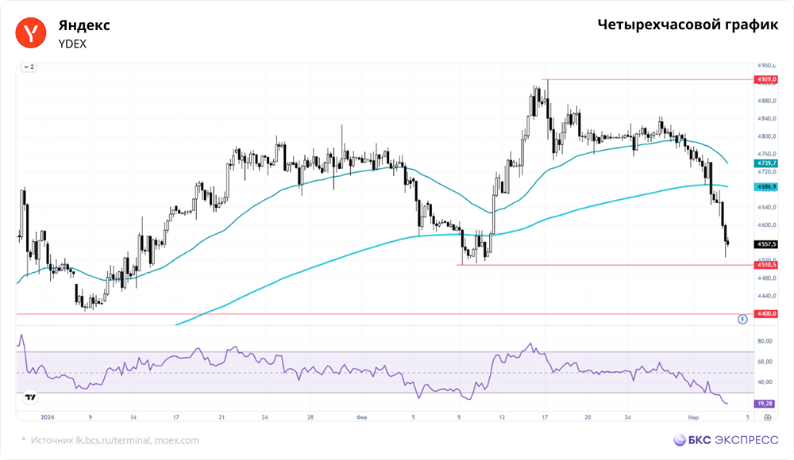Click the 4840,0 price axis label
This screenshot has width=794, height=460.
coord(767,119)
